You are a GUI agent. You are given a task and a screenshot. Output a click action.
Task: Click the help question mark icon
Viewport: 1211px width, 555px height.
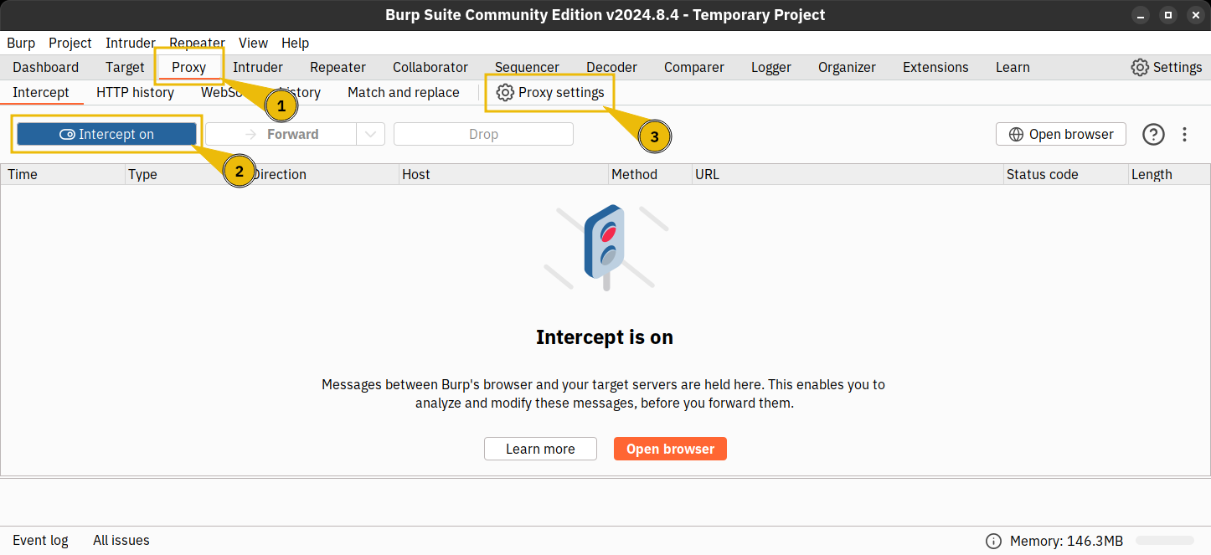(1153, 134)
